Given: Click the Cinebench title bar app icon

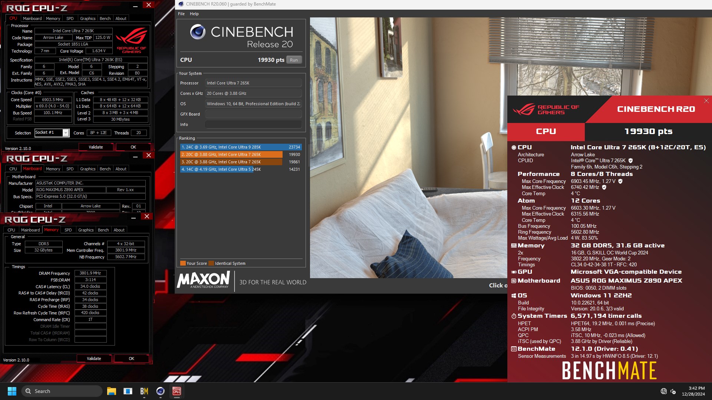Looking at the screenshot, I should click(x=181, y=4).
